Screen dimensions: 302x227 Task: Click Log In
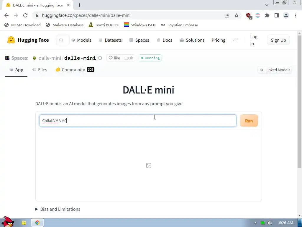tap(254, 40)
